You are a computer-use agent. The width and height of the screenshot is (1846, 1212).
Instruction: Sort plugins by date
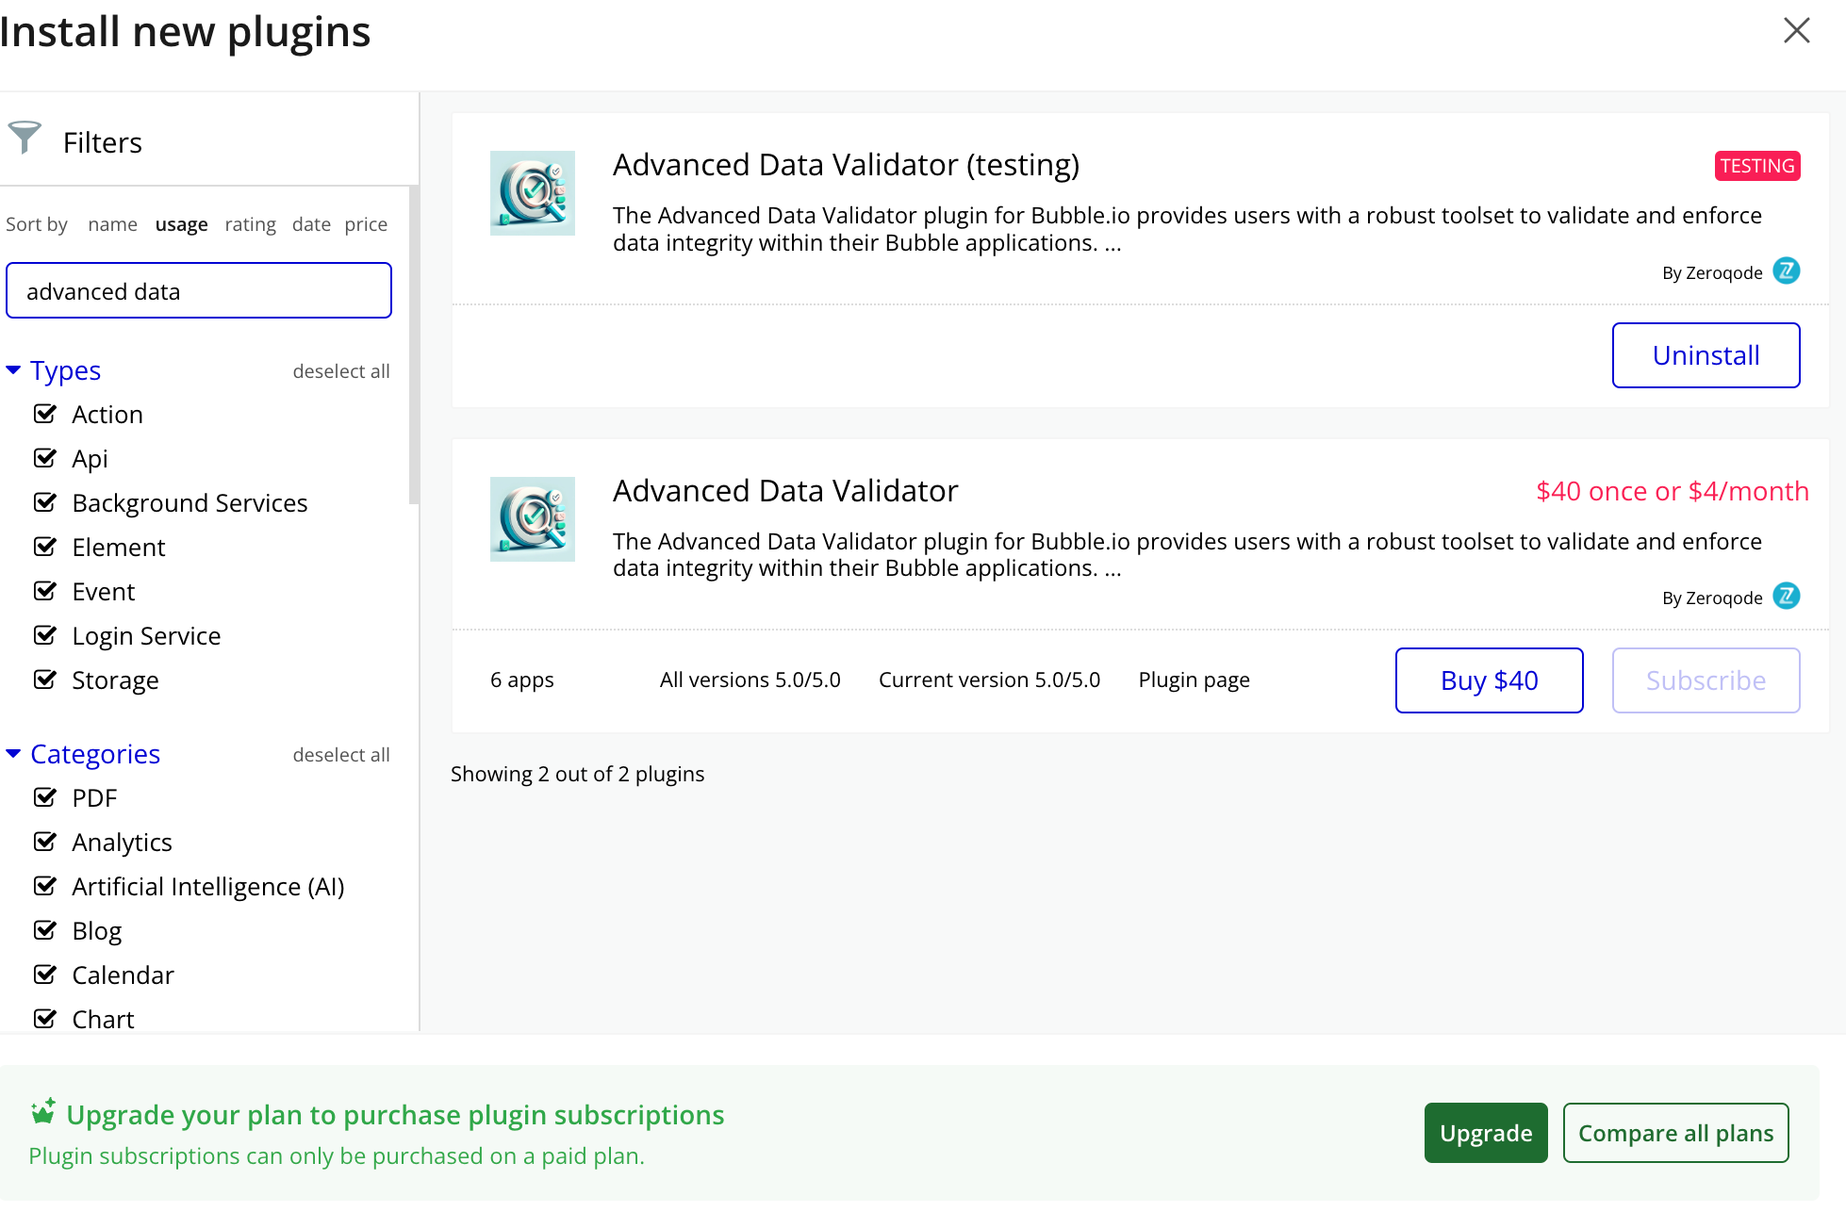click(x=311, y=224)
